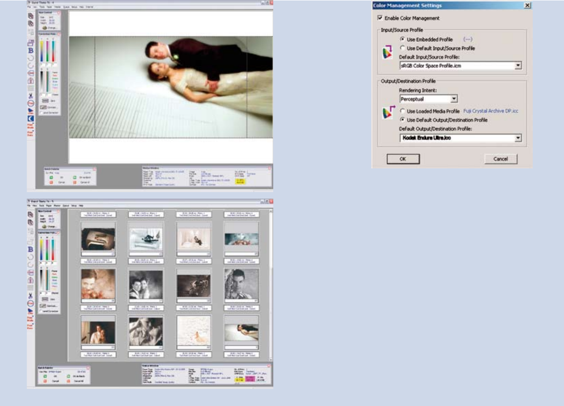Click the Change... paper icon in preview window Size Control

click(x=45, y=28)
